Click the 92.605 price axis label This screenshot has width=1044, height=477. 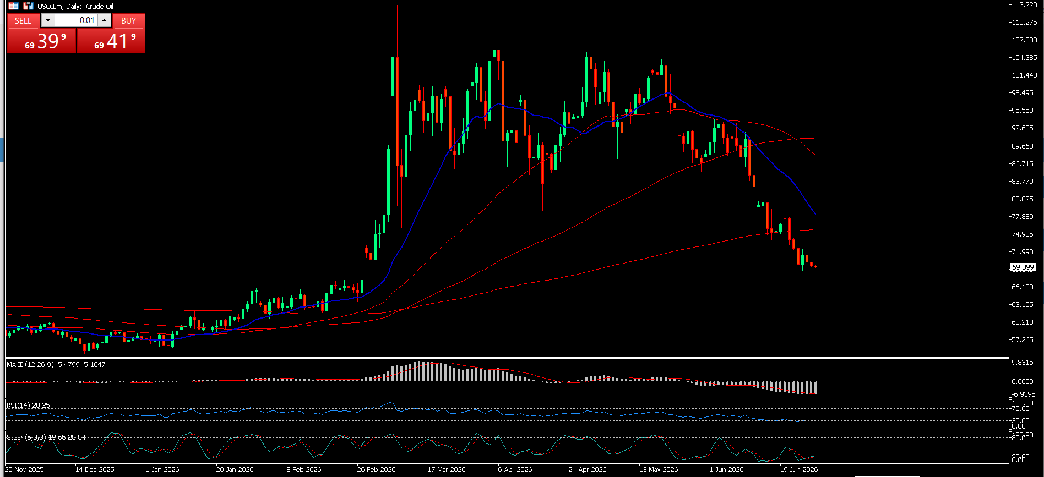click(1023, 128)
